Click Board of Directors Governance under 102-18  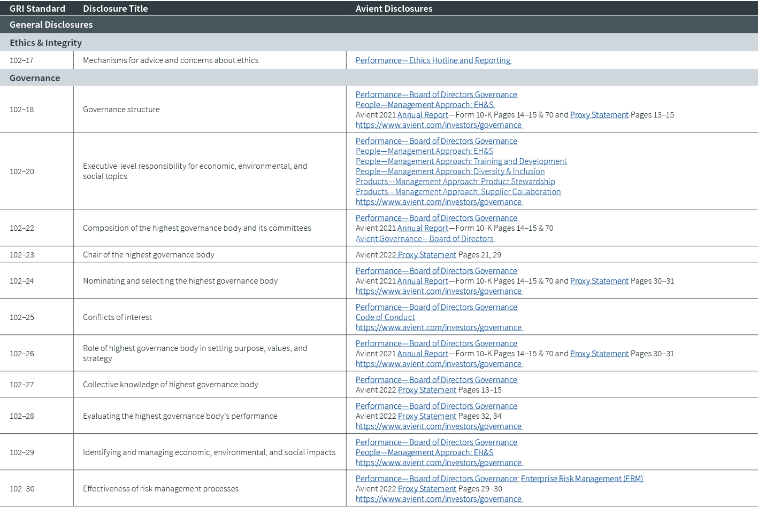[x=437, y=94]
